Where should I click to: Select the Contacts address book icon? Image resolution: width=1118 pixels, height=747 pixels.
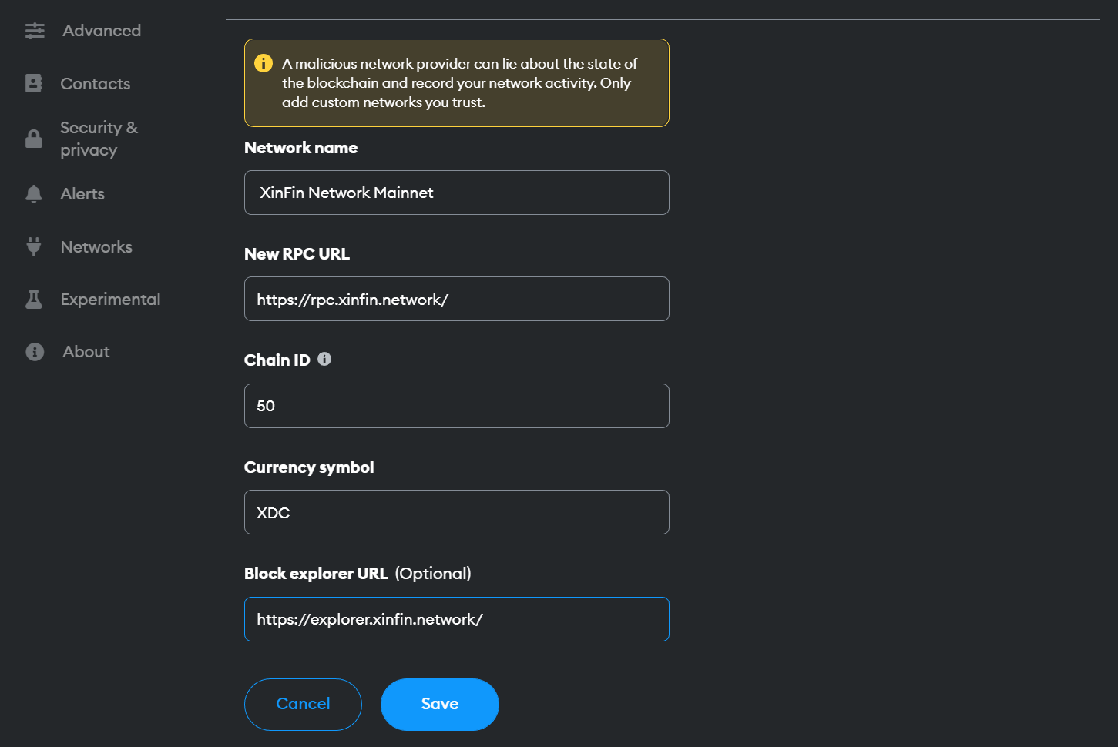(34, 83)
